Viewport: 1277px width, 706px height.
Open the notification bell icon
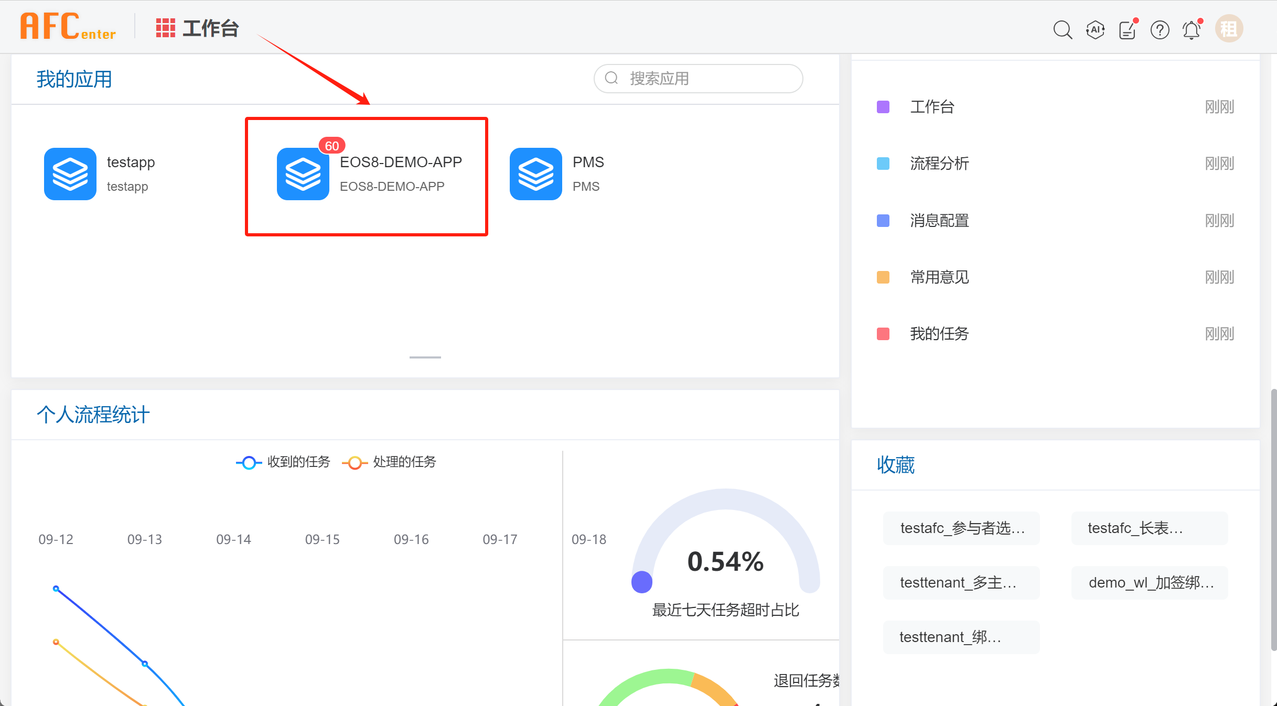[1192, 29]
